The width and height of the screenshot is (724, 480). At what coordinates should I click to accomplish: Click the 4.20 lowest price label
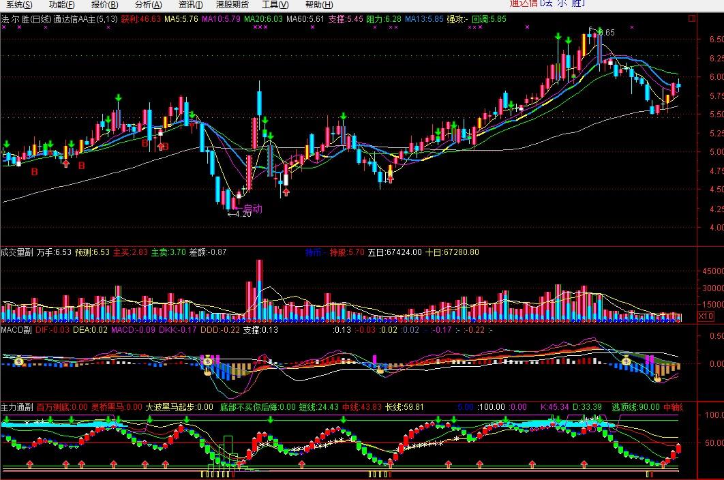[x=240, y=214]
